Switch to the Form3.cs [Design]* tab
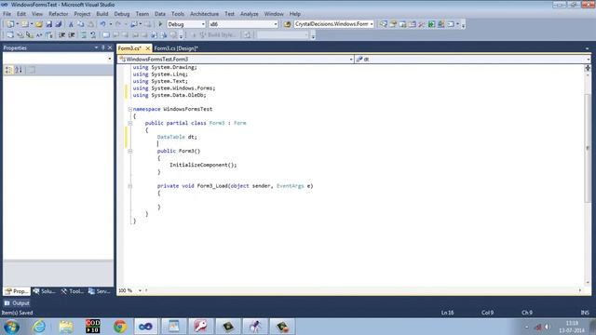596x335 pixels. coord(176,48)
